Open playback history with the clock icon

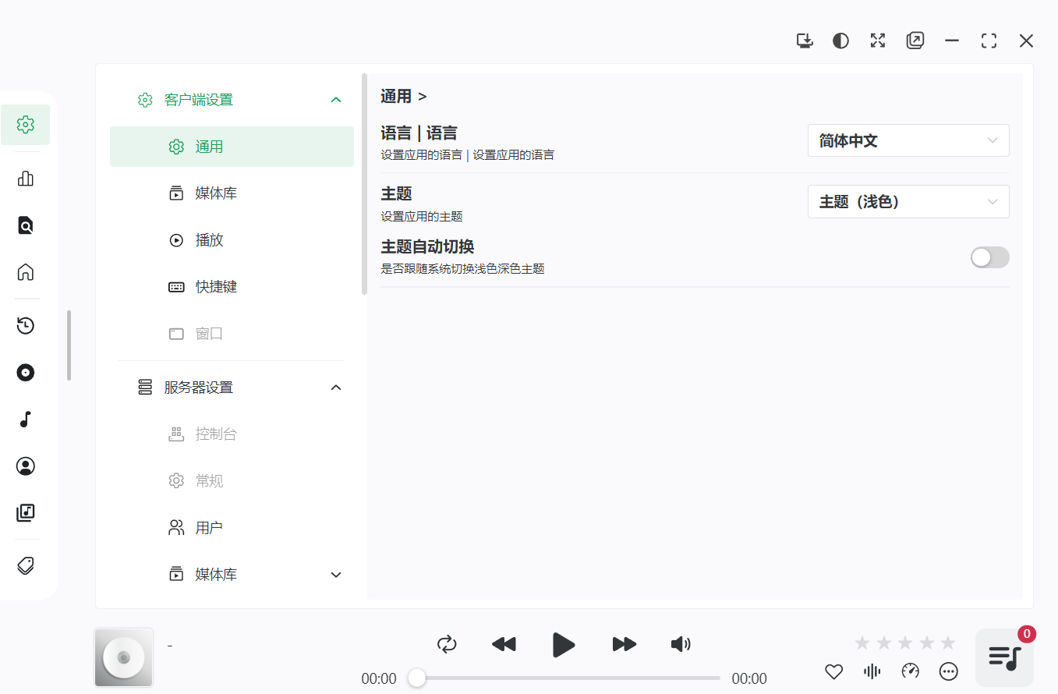tap(26, 325)
